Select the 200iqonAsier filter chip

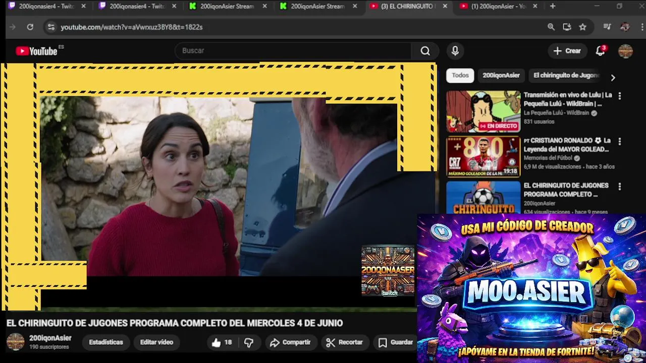tap(501, 75)
